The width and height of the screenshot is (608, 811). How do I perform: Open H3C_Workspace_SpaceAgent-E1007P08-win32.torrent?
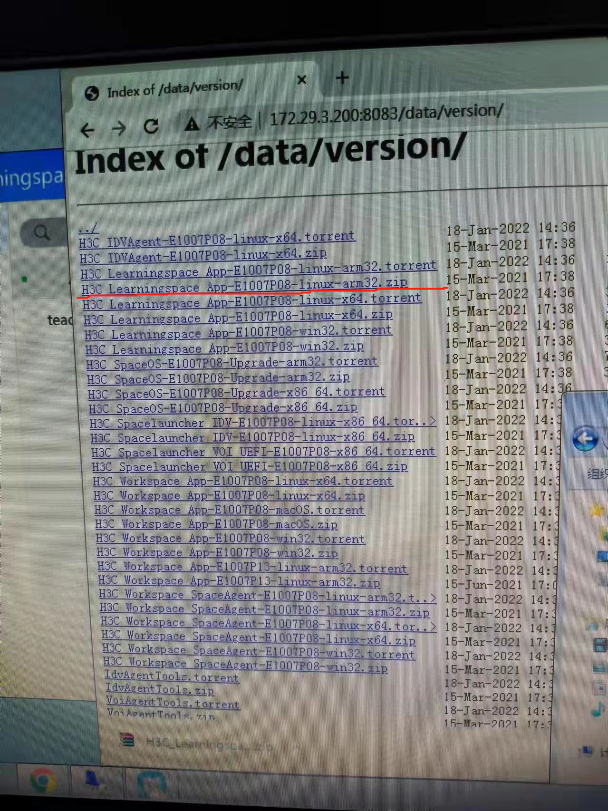point(259,652)
